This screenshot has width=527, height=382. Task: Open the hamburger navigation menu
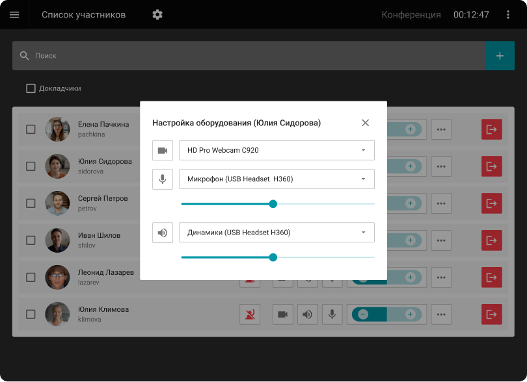pos(14,14)
